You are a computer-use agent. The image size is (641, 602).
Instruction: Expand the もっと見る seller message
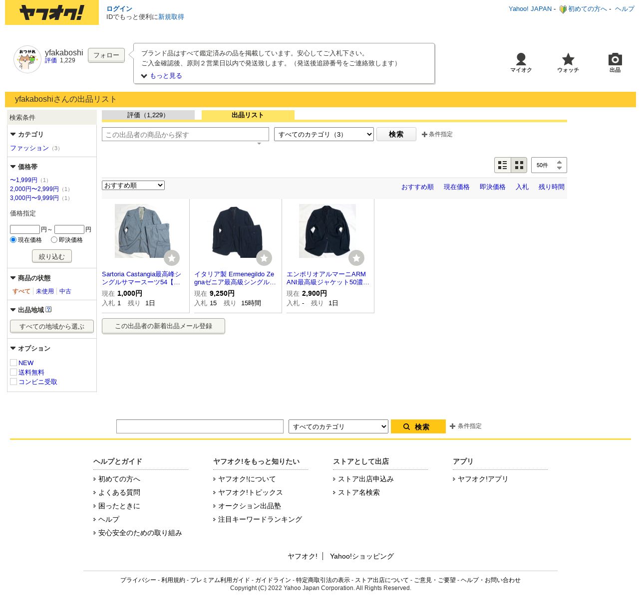point(161,76)
